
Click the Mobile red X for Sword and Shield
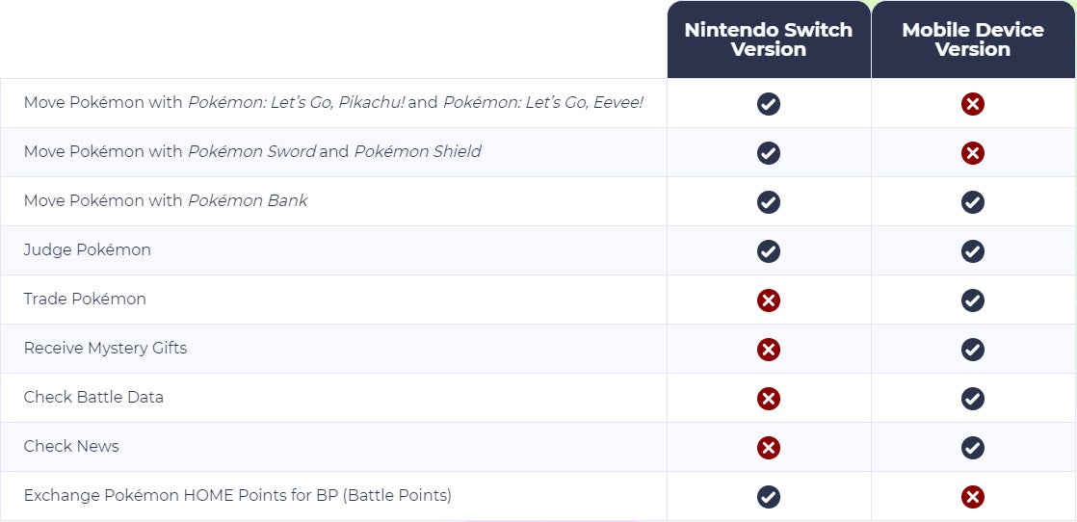[973, 152]
